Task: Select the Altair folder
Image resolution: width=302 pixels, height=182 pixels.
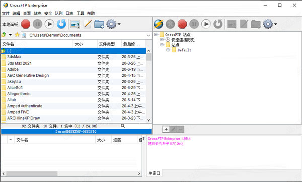Action: click(x=73, y=100)
